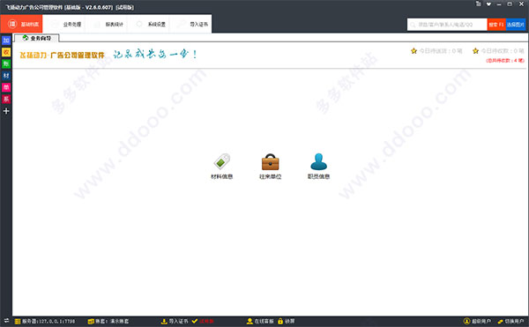Click into the customer search field
Viewport: 529px width, 327px height.
pos(447,25)
